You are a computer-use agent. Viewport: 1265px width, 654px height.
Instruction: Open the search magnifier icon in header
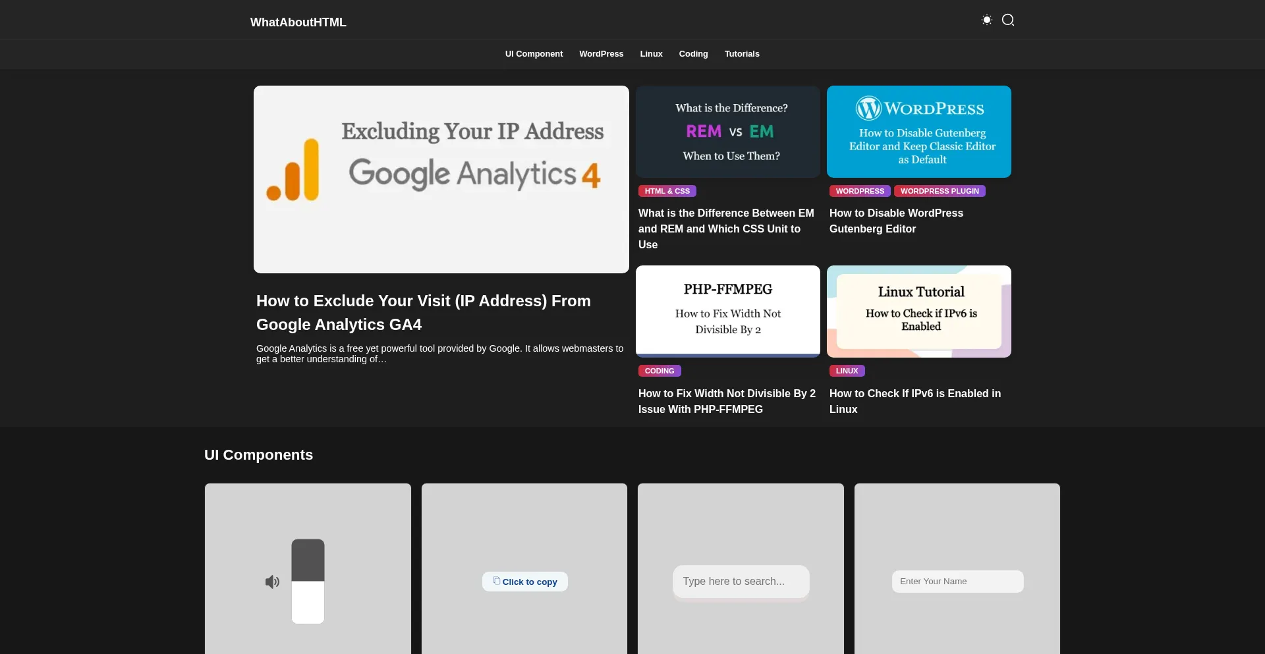[x=1008, y=20]
